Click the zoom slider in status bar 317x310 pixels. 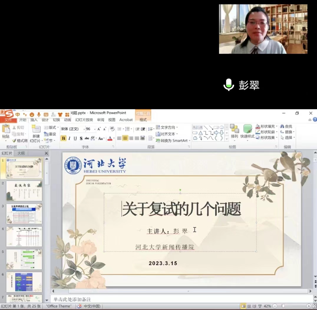[x=283, y=306]
